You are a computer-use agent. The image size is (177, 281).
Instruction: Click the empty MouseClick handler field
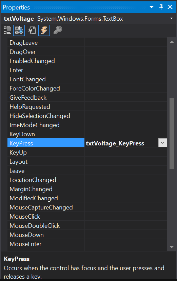point(126,216)
